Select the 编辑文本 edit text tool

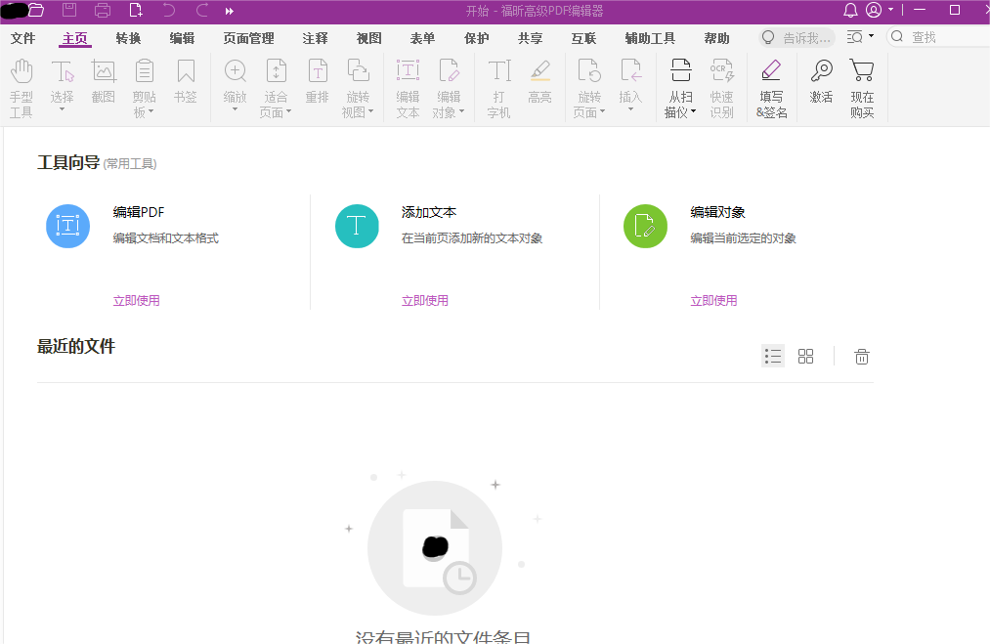pos(408,86)
